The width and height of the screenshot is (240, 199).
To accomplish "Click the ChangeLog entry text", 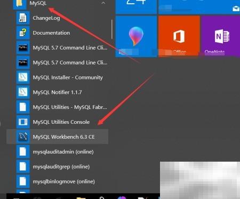I will (x=46, y=18).
